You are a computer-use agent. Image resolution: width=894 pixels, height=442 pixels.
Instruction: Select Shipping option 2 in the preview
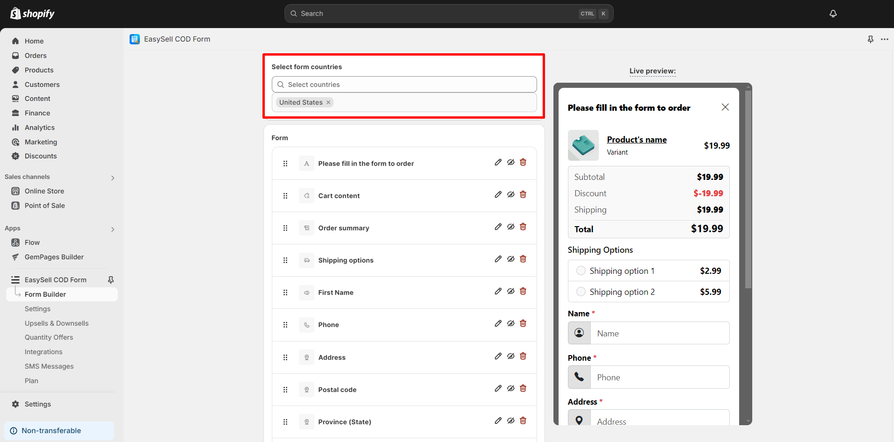(581, 291)
